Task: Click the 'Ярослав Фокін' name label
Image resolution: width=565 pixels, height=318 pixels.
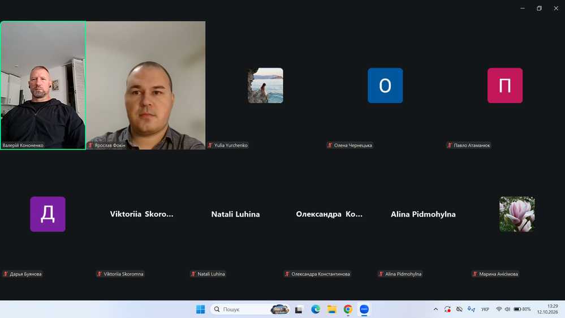Action: pos(110,145)
